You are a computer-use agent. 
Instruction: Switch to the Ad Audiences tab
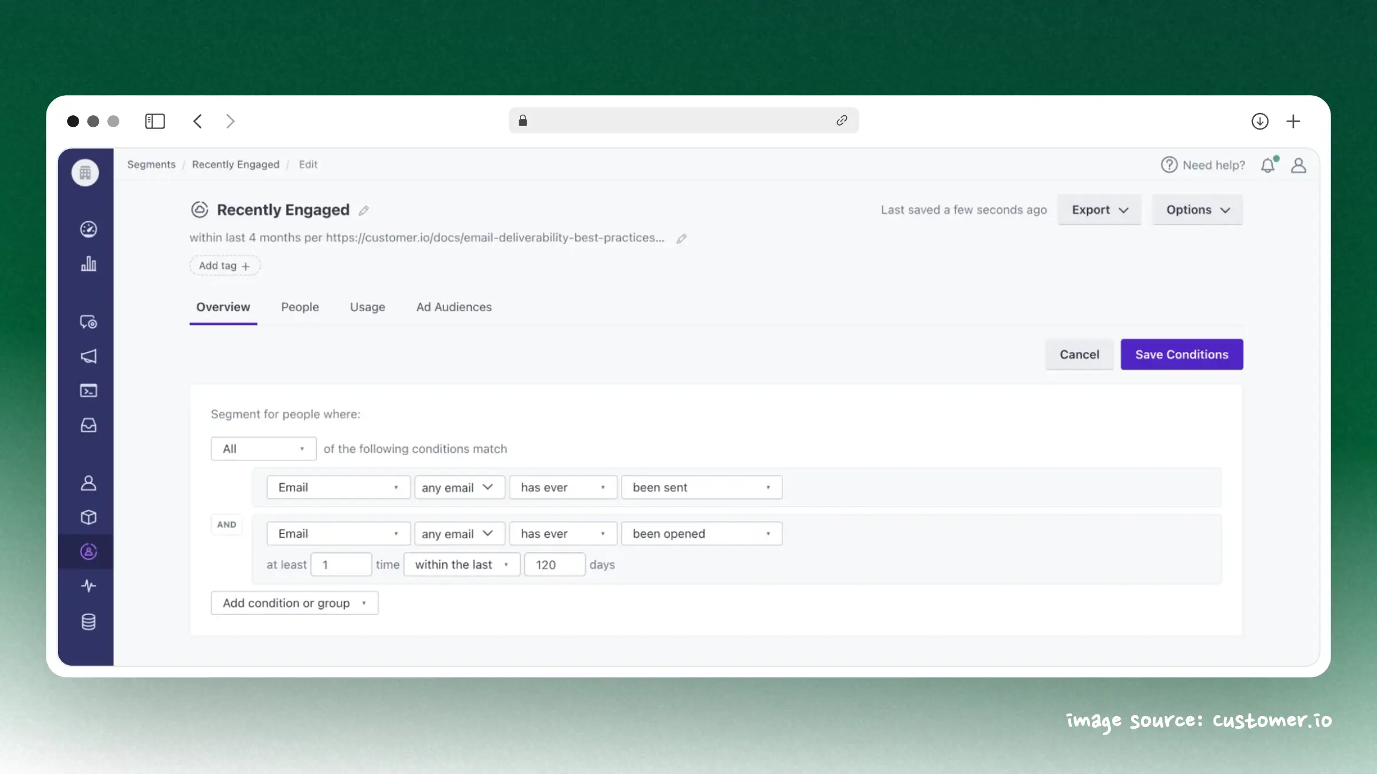tap(454, 307)
